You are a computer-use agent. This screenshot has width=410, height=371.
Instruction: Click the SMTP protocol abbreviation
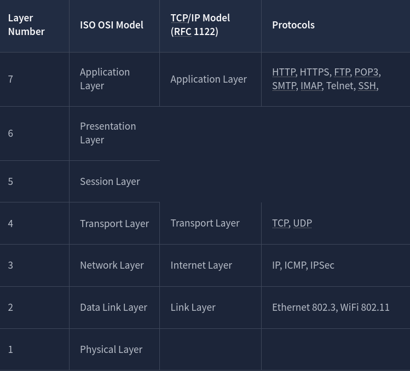[x=284, y=86]
